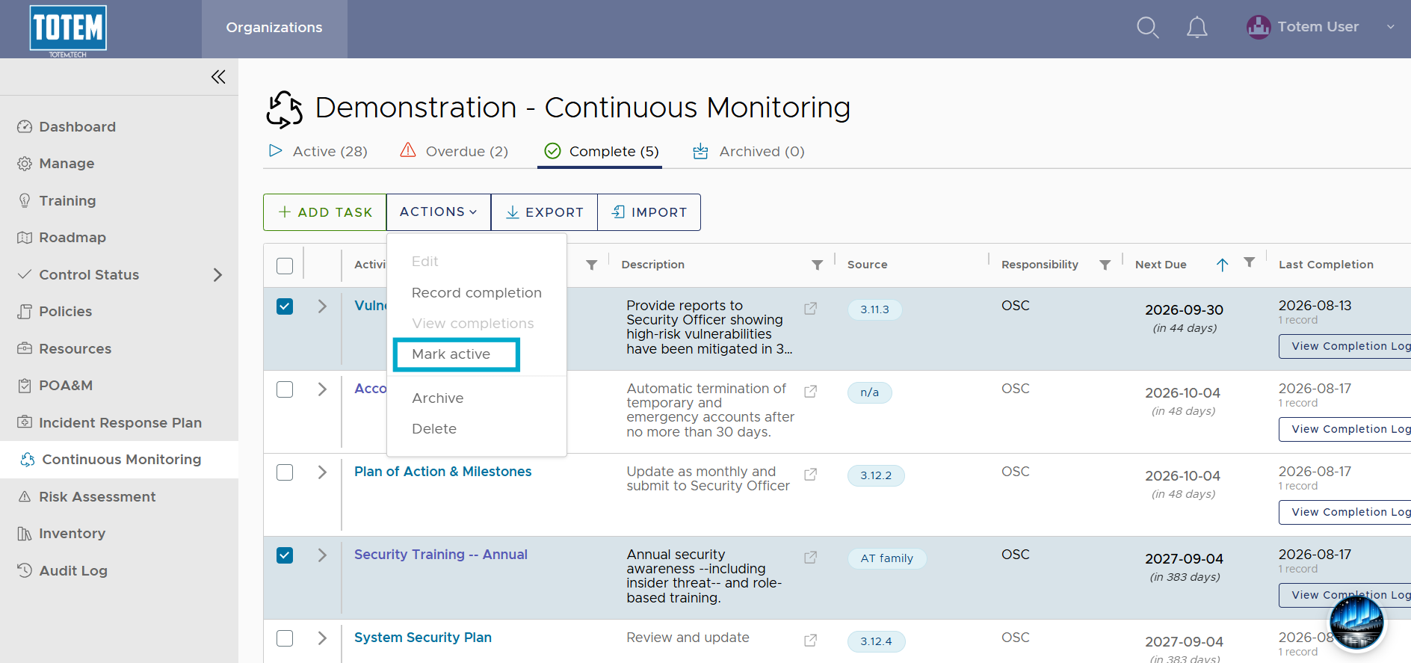Click the IMPORT button
The image size is (1411, 663).
[x=649, y=212]
